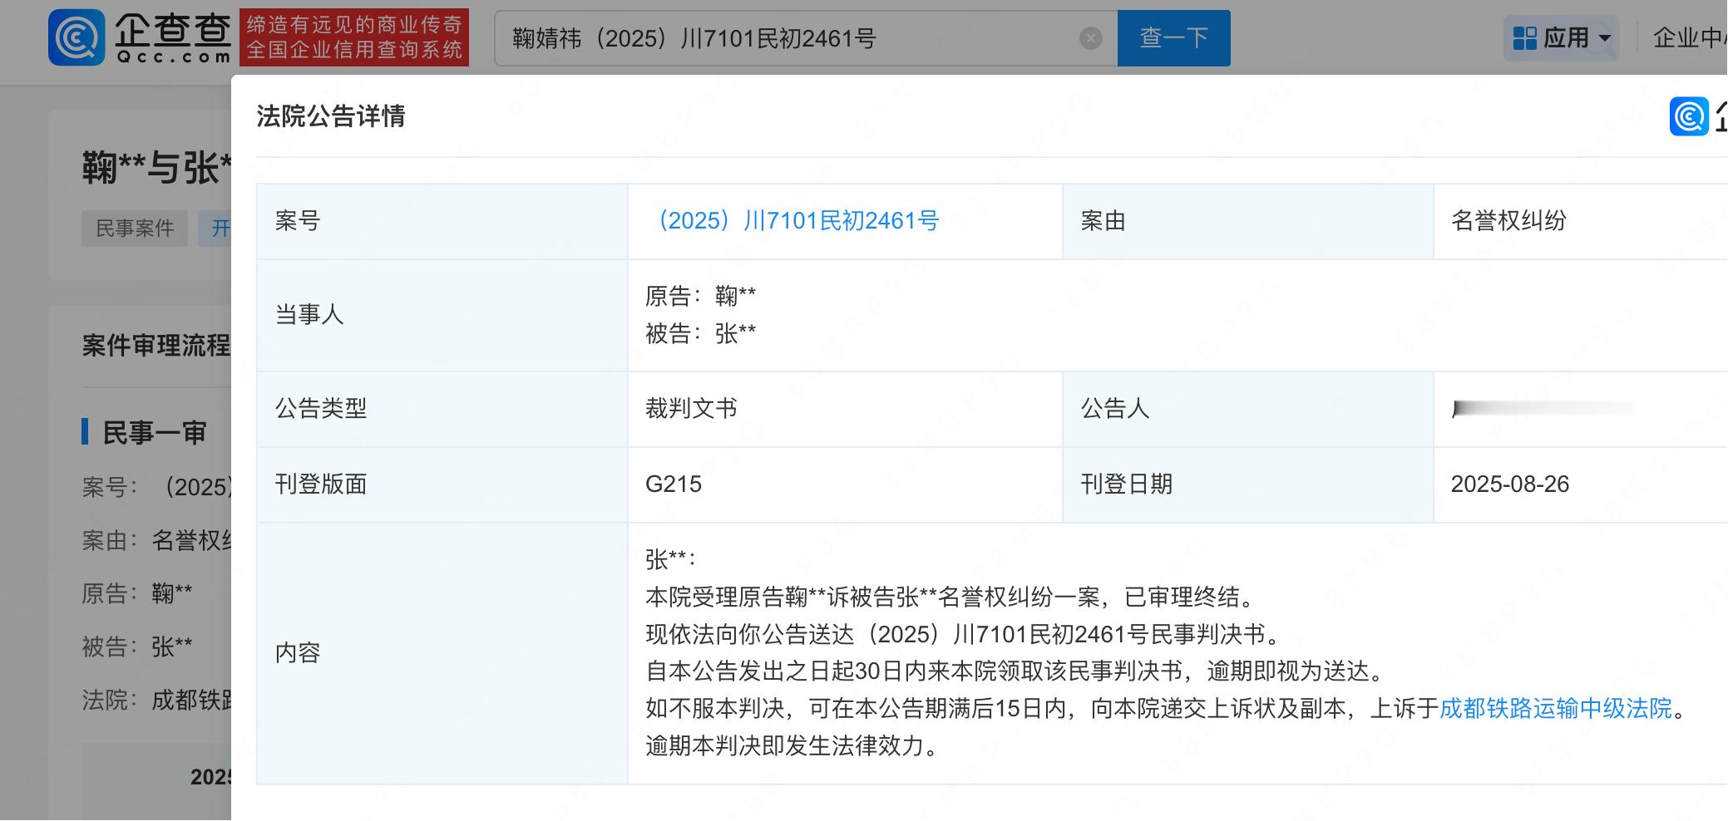Screen dimensions: 1728x821
Task: Select the 民事案件 tag
Action: coord(135,229)
